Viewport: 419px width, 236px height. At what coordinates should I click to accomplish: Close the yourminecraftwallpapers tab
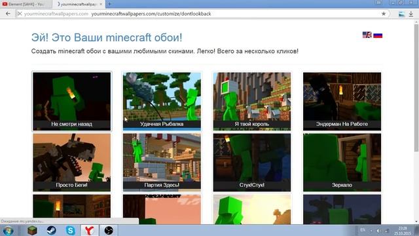tap(101, 5)
